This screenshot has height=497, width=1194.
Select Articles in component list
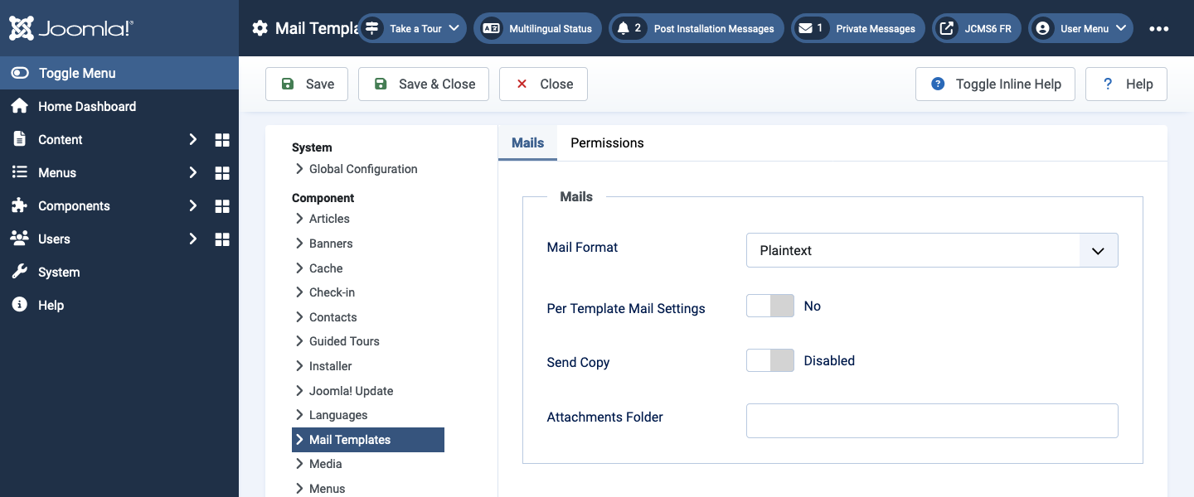[329, 219]
